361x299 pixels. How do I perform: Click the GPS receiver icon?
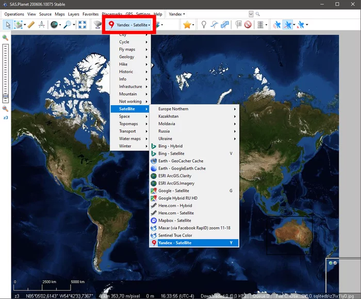point(260,25)
